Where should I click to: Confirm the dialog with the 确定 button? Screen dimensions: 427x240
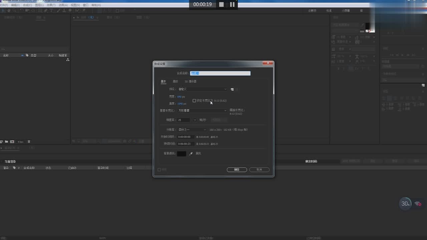coord(237,170)
